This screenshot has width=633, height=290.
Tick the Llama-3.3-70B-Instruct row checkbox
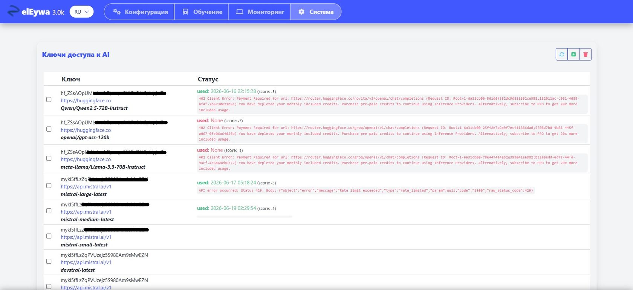point(49,158)
